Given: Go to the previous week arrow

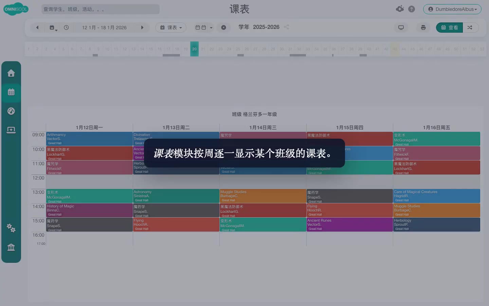Looking at the screenshot, I should coord(37,28).
